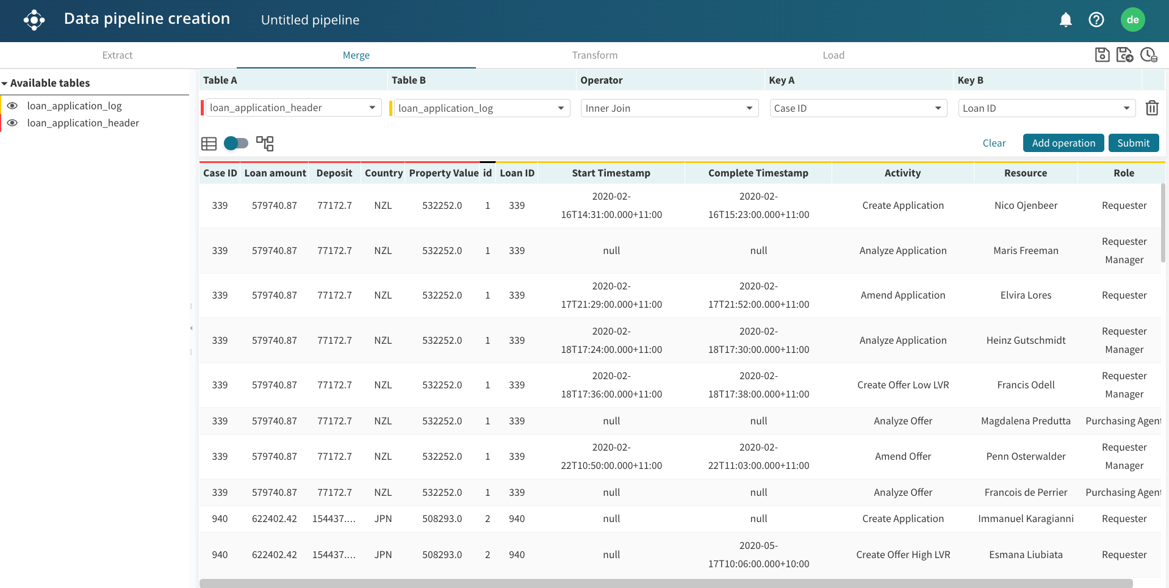This screenshot has height=588, width=1169.
Task: Click the notifications bell icon
Action: 1065,20
